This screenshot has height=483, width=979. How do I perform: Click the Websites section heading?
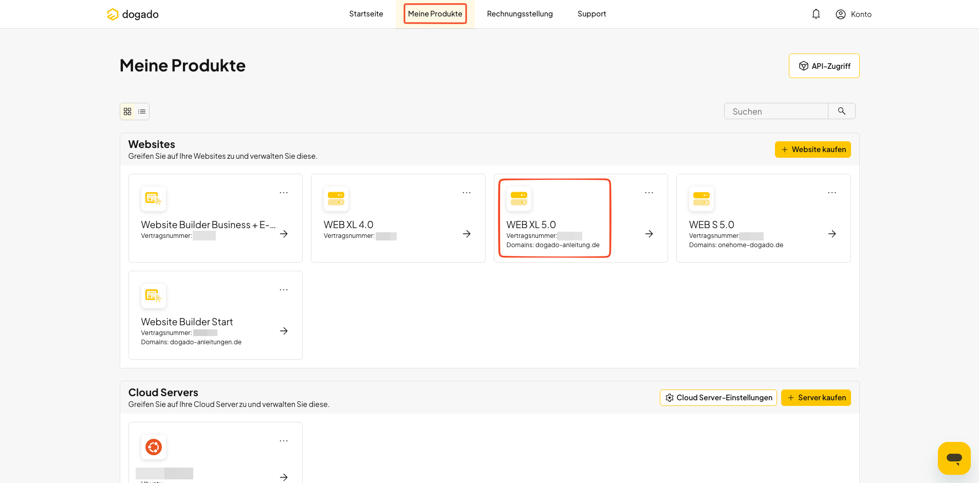click(x=152, y=144)
